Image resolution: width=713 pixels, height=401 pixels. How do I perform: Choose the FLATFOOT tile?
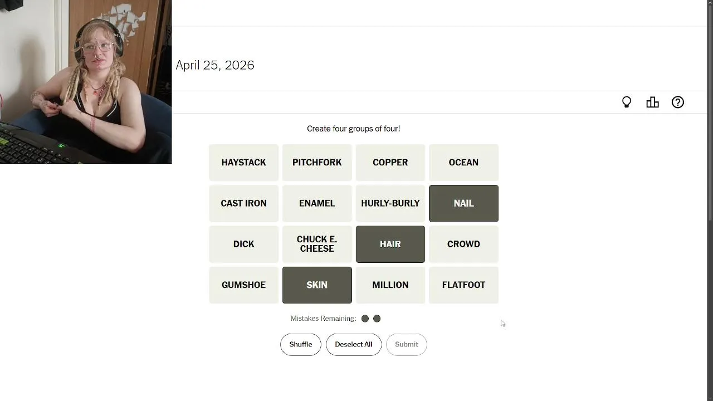pyautogui.click(x=463, y=285)
